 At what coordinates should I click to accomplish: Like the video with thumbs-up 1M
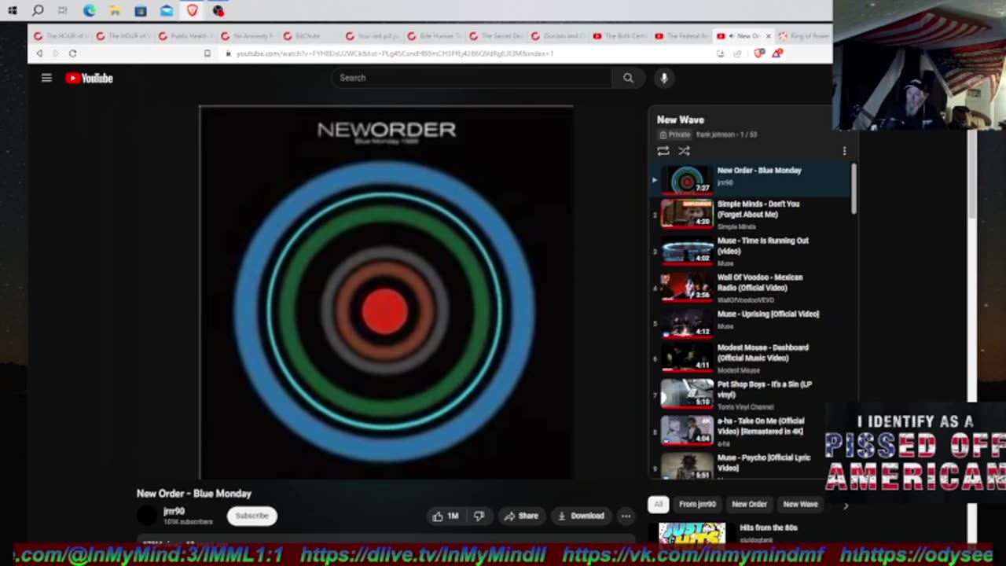click(x=445, y=516)
